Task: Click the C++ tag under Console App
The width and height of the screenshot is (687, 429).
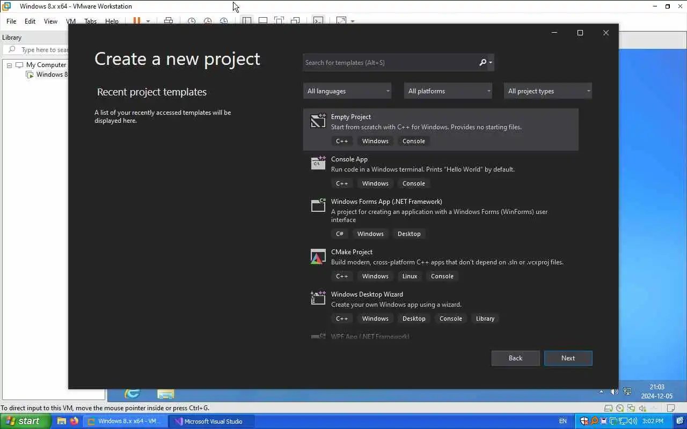Action: (x=342, y=183)
